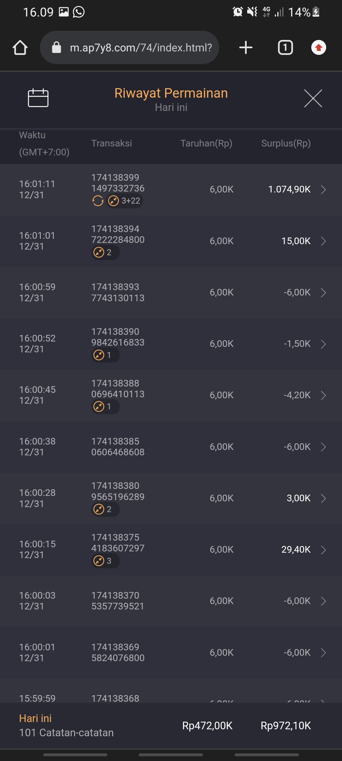
Task: Expand the 16:00:01 transaction chevron
Action: (x=323, y=653)
